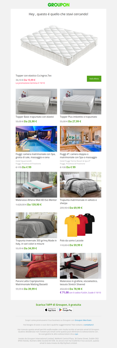Follow the Groupon Merchant link

pyautogui.click(x=83, y=320)
